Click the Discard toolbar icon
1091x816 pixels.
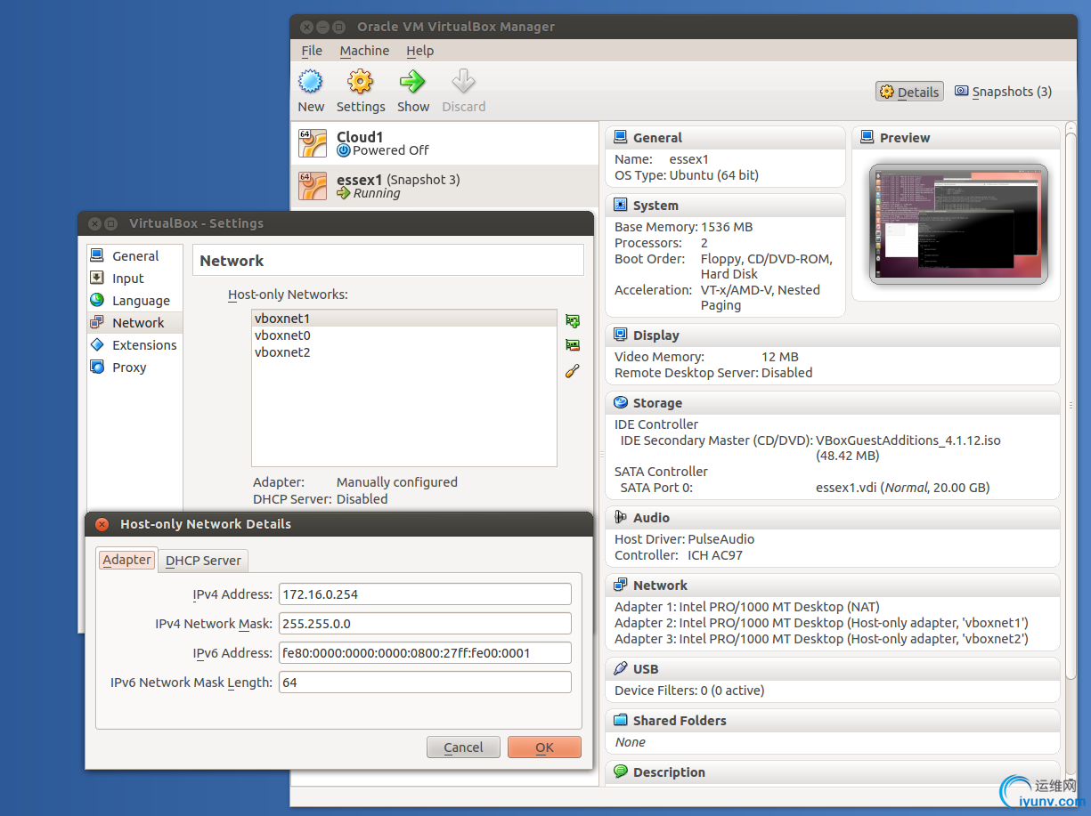[x=463, y=82]
